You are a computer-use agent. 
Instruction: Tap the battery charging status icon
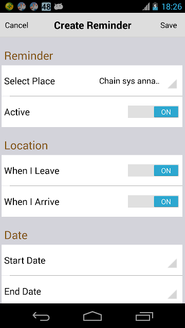[x=155, y=7]
